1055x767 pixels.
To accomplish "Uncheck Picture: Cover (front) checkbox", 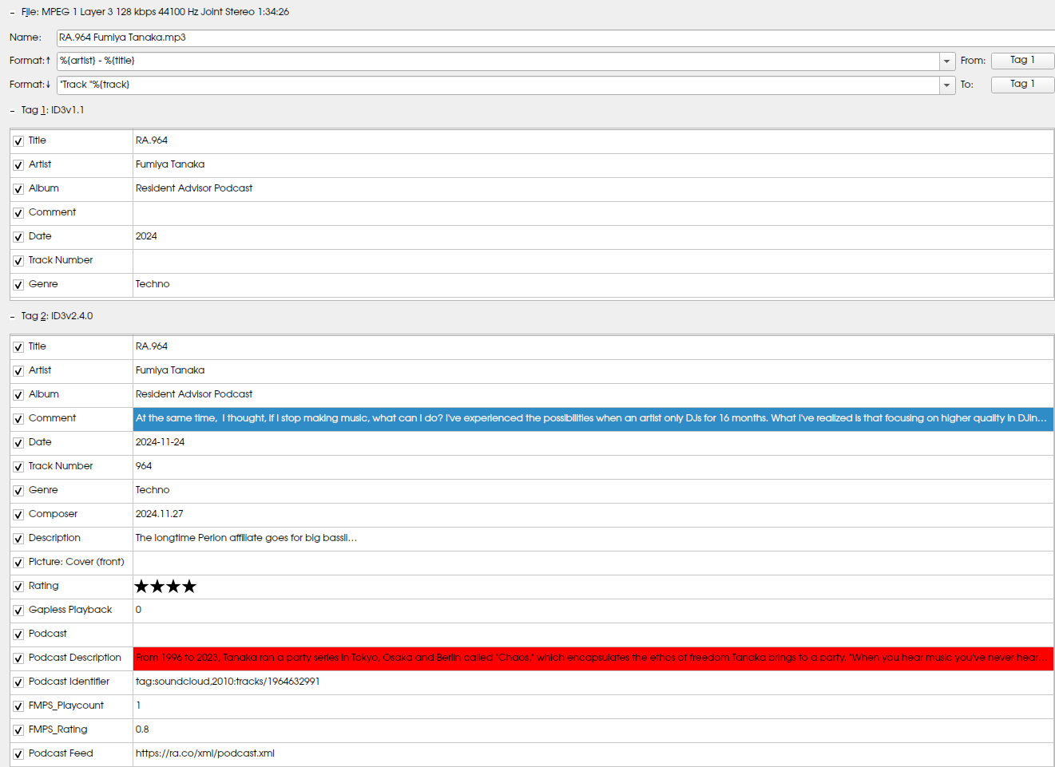I will [x=18, y=563].
